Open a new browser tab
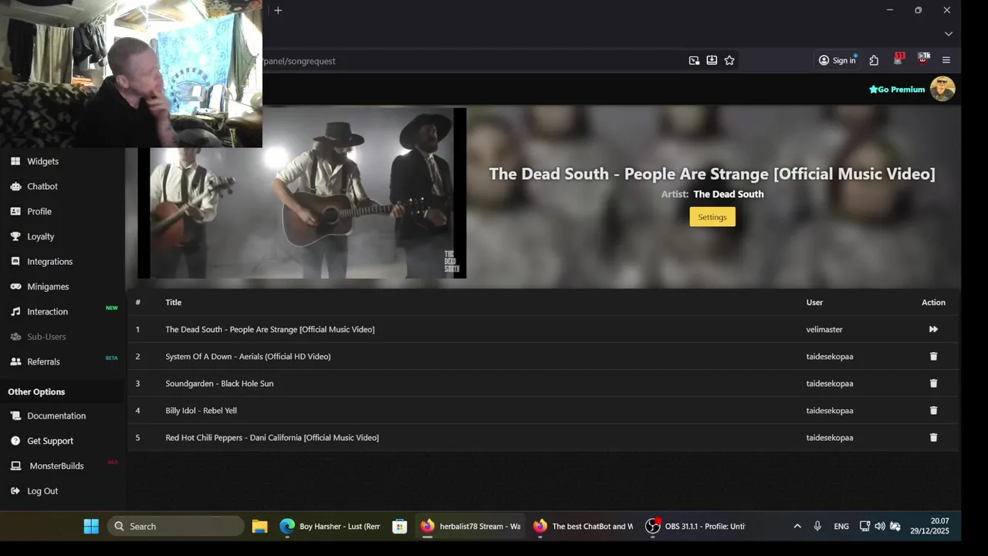Image resolution: width=988 pixels, height=556 pixels. pos(278,10)
